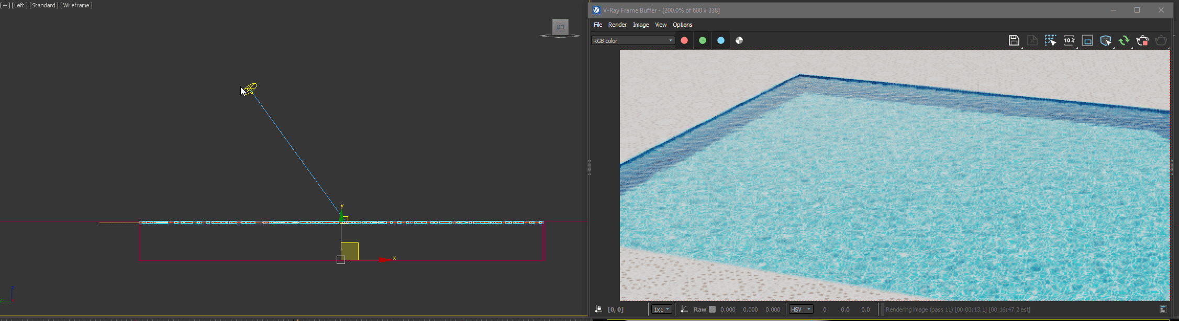Screen dimensions: 1179x321
Task: Activate follow mouse render selection icon
Action: pos(1051,40)
